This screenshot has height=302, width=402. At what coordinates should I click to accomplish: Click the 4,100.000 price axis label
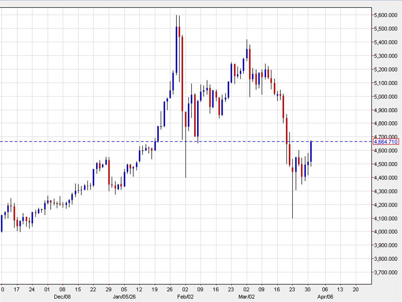click(386, 218)
